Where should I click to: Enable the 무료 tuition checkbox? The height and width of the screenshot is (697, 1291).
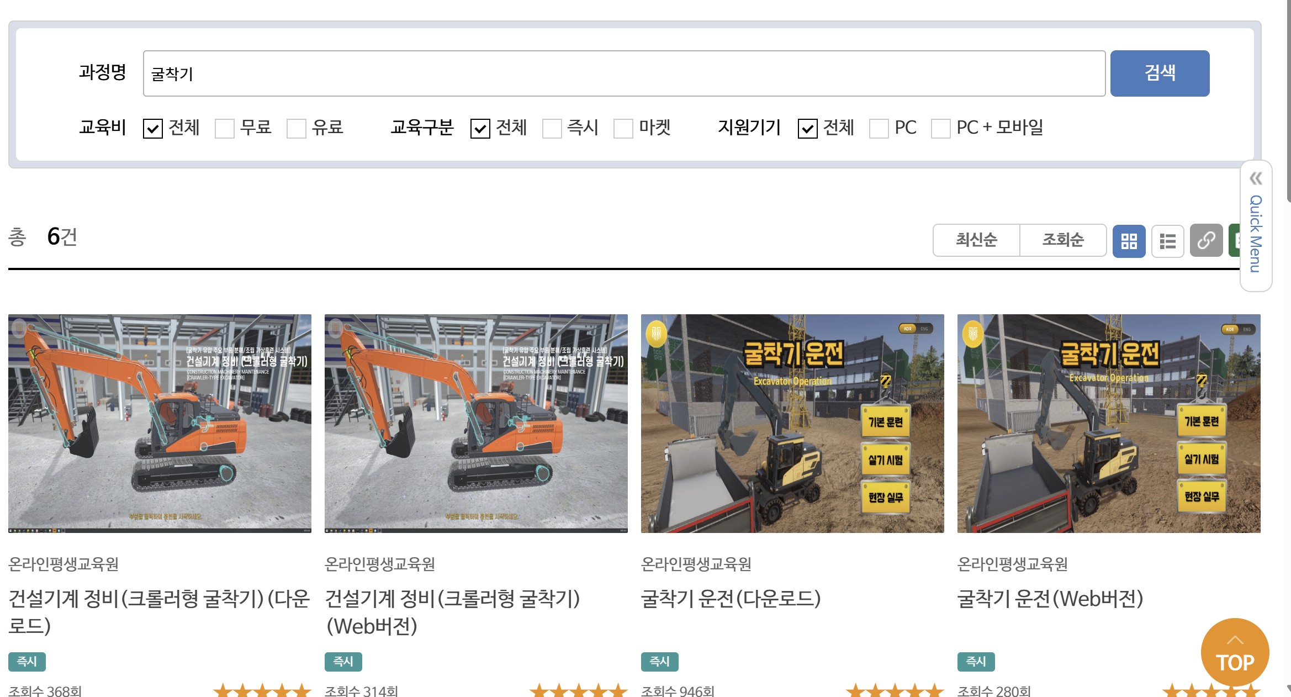(x=225, y=129)
